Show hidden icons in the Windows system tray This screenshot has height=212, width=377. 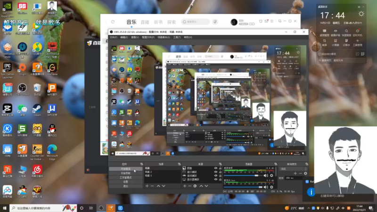click(x=309, y=208)
